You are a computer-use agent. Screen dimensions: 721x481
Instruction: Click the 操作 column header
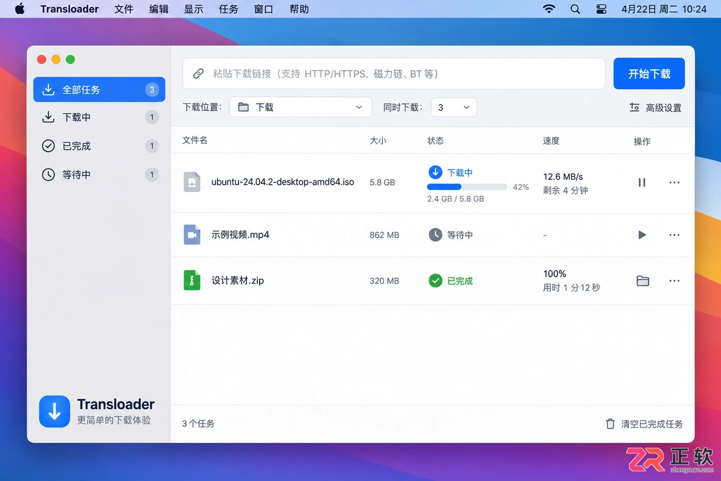coord(642,141)
